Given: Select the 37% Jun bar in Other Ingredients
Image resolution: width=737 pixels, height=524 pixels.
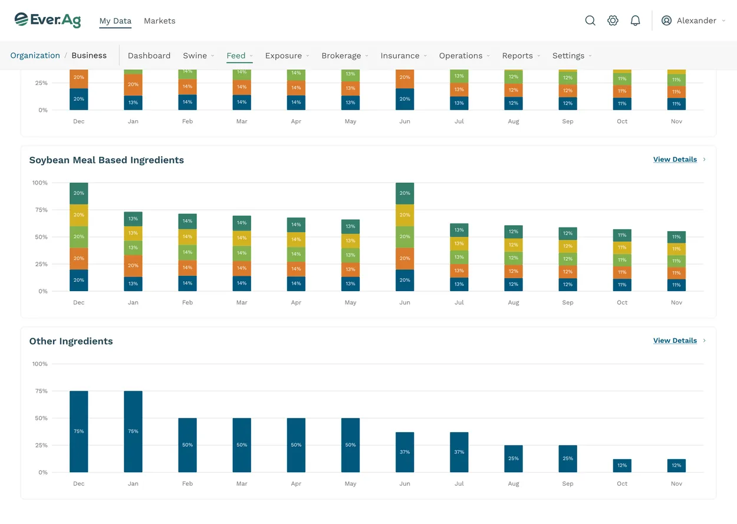Looking at the screenshot, I should pos(405,452).
